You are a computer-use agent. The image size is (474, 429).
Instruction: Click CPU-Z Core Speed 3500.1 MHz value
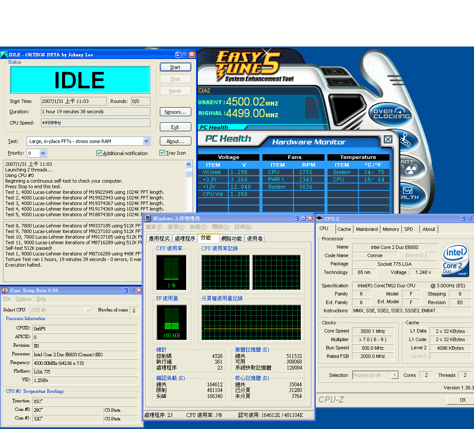point(372,331)
